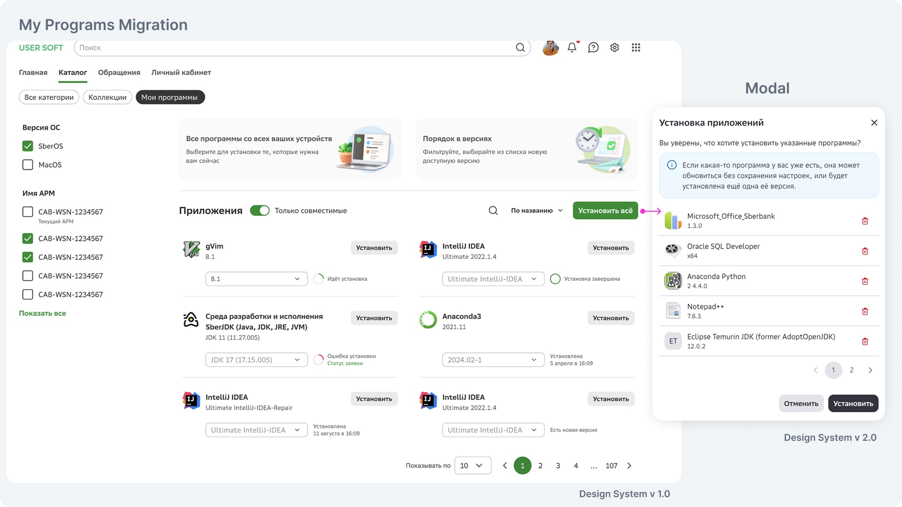Open the По названию sort dropdown
The image size is (902, 507).
pyautogui.click(x=537, y=211)
